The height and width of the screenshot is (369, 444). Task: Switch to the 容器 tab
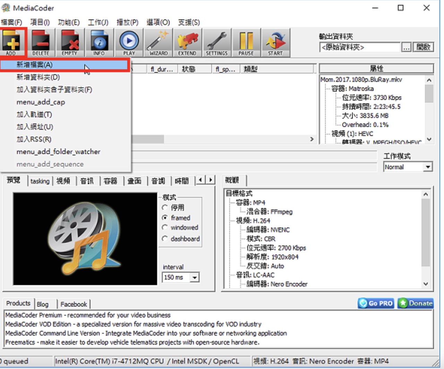[111, 181]
